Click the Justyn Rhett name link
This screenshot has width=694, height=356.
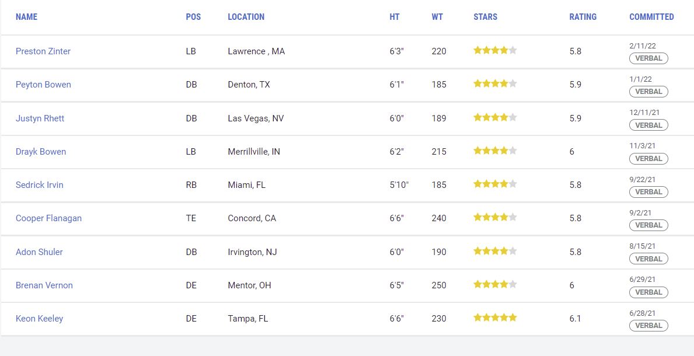pos(40,118)
